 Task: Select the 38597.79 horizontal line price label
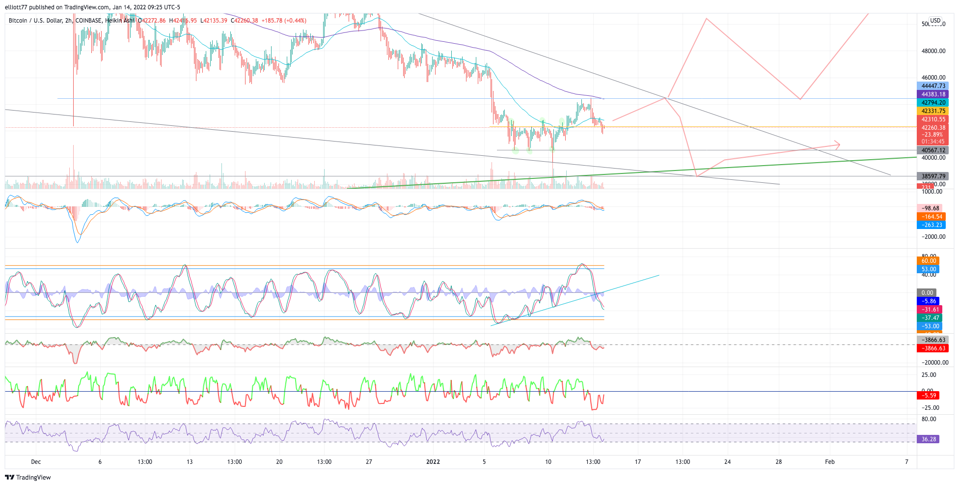pos(932,176)
